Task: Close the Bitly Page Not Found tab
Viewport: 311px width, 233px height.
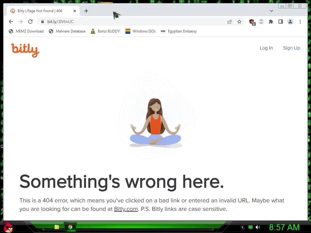Action: 75,11
